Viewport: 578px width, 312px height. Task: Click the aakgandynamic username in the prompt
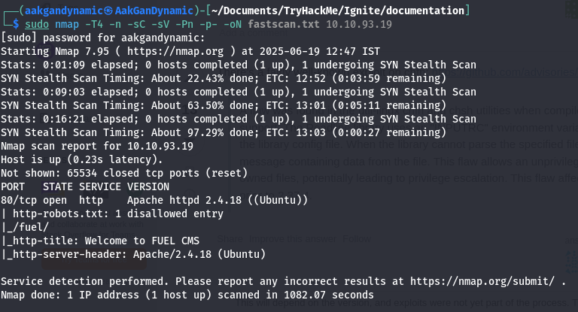click(x=62, y=10)
